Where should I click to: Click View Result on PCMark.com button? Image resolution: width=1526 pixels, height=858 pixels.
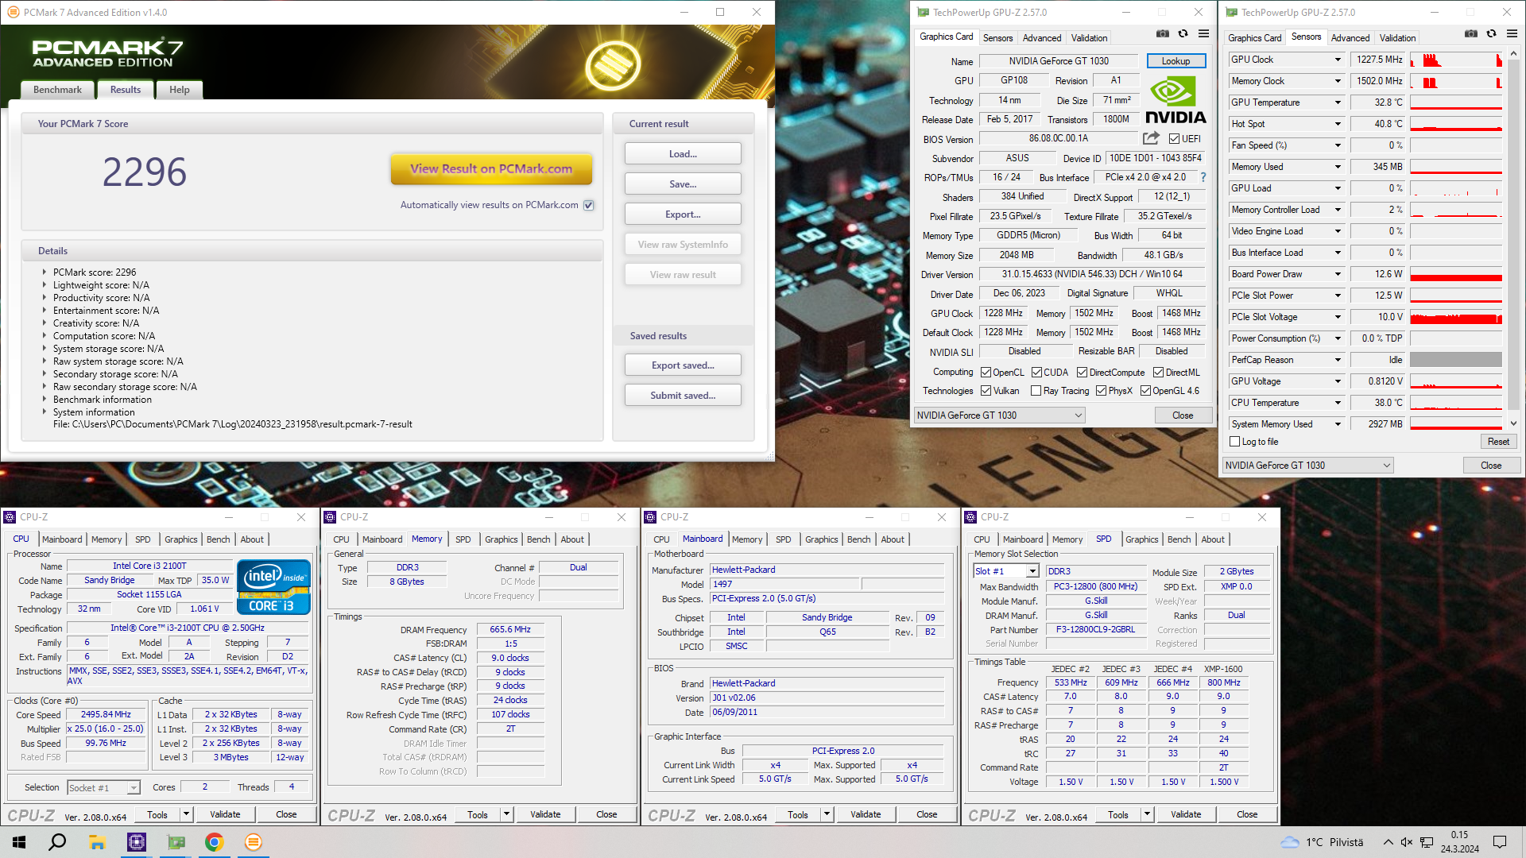tap(491, 168)
